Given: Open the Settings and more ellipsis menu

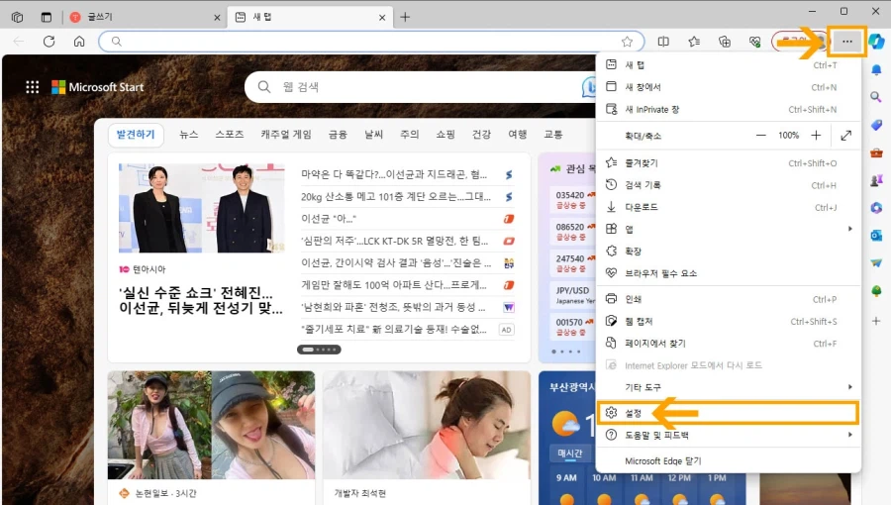Looking at the screenshot, I should (x=846, y=42).
